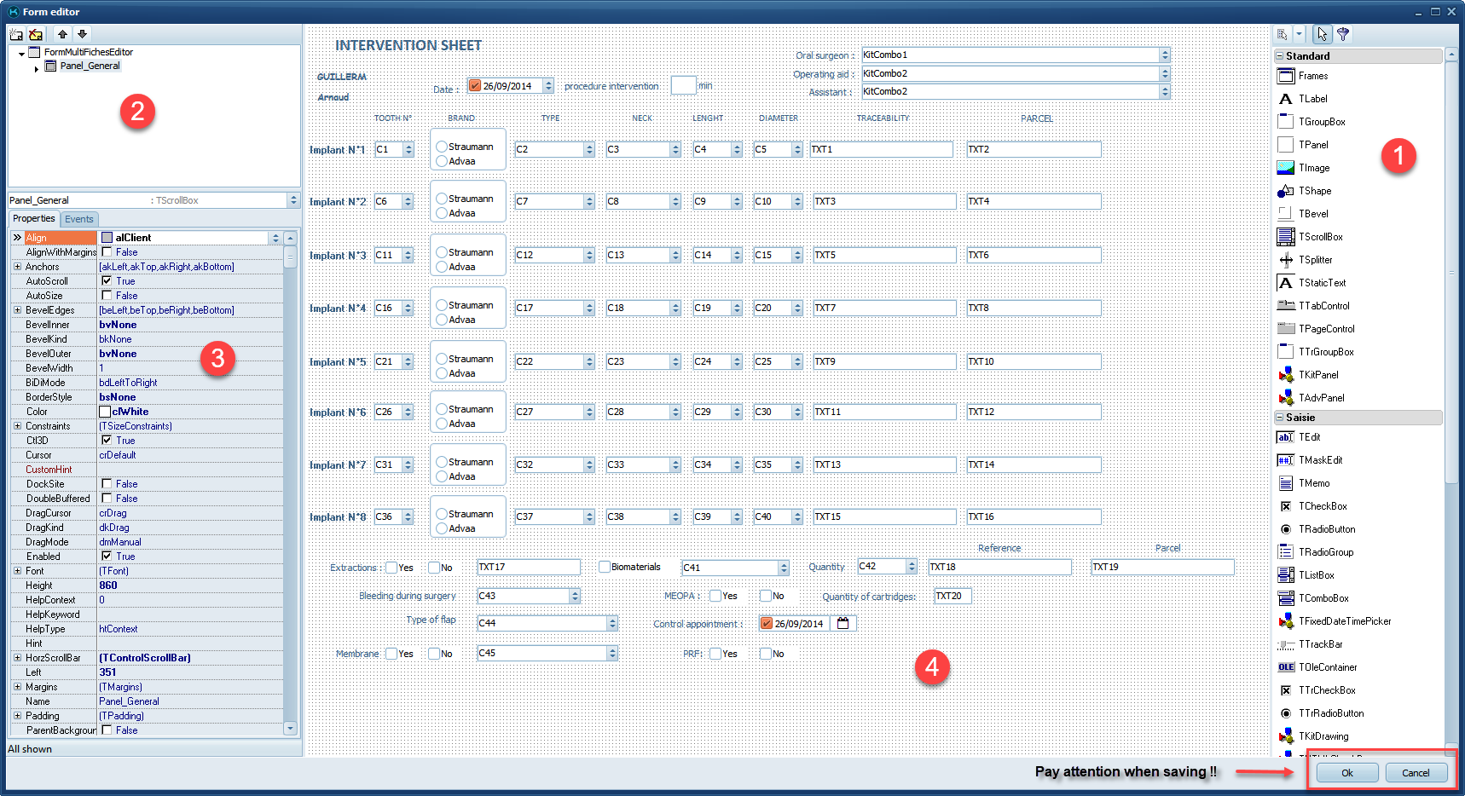Viewport: 1465px width, 796px height.
Task: Expand the Anchors property node
Action: [17, 267]
